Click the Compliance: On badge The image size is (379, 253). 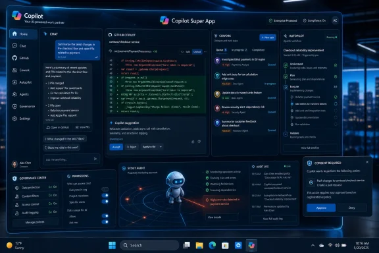pos(315,20)
